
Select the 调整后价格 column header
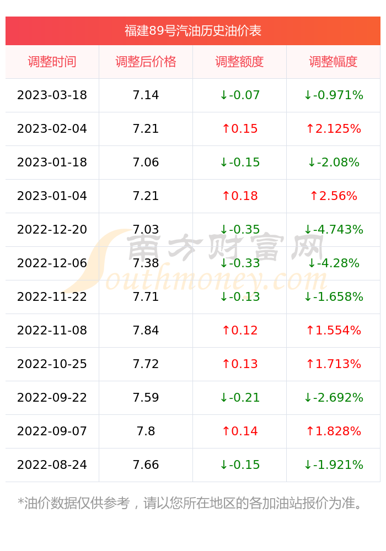(146, 62)
